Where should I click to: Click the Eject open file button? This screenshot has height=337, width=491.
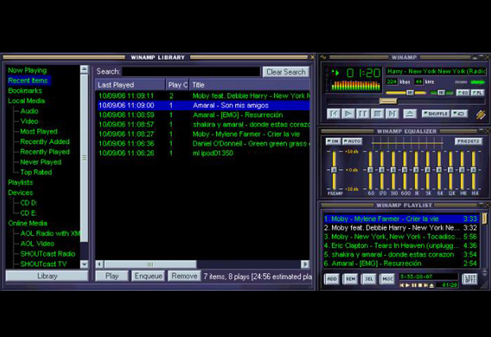pyautogui.click(x=410, y=114)
